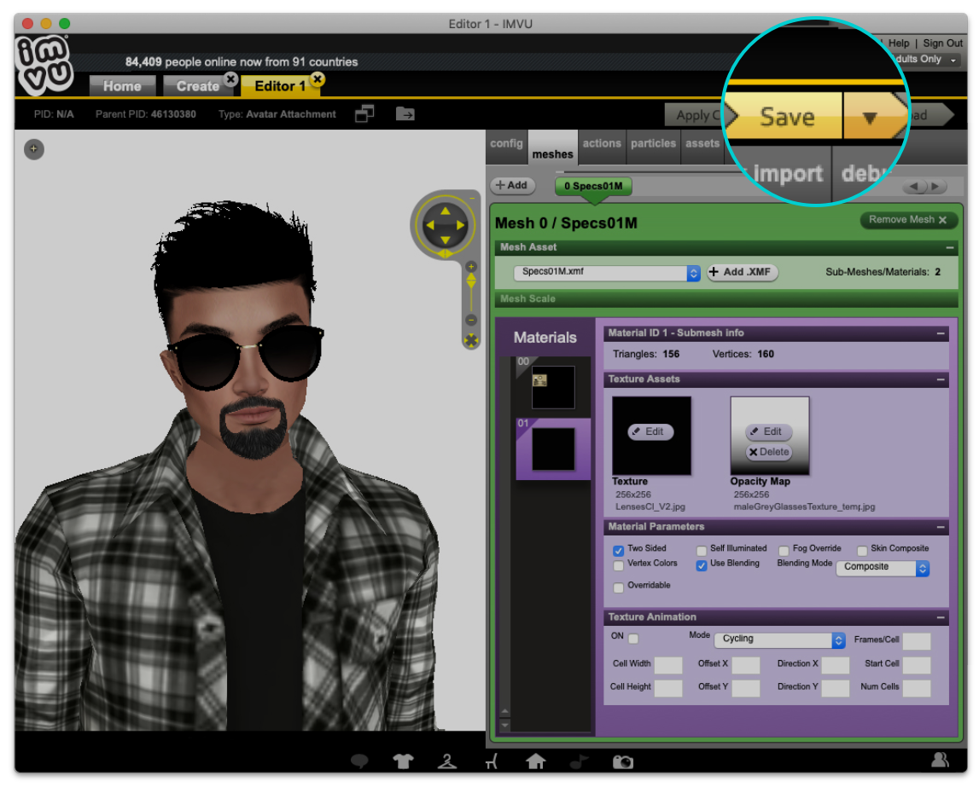The height and width of the screenshot is (787, 979).
Task: Click the Sign Out link
Action: coord(942,43)
